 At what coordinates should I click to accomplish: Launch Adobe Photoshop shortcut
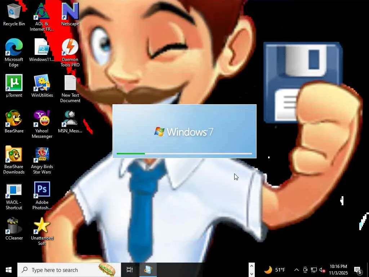42,195
